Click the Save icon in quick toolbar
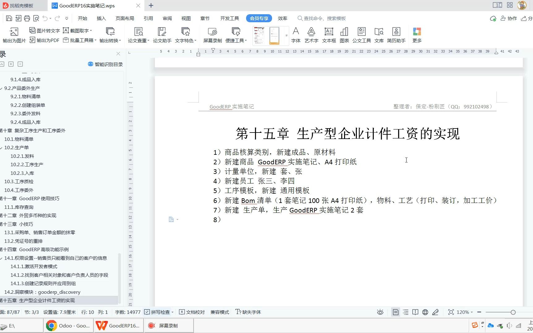Image resolution: width=533 pixels, height=333 pixels. [9, 18]
